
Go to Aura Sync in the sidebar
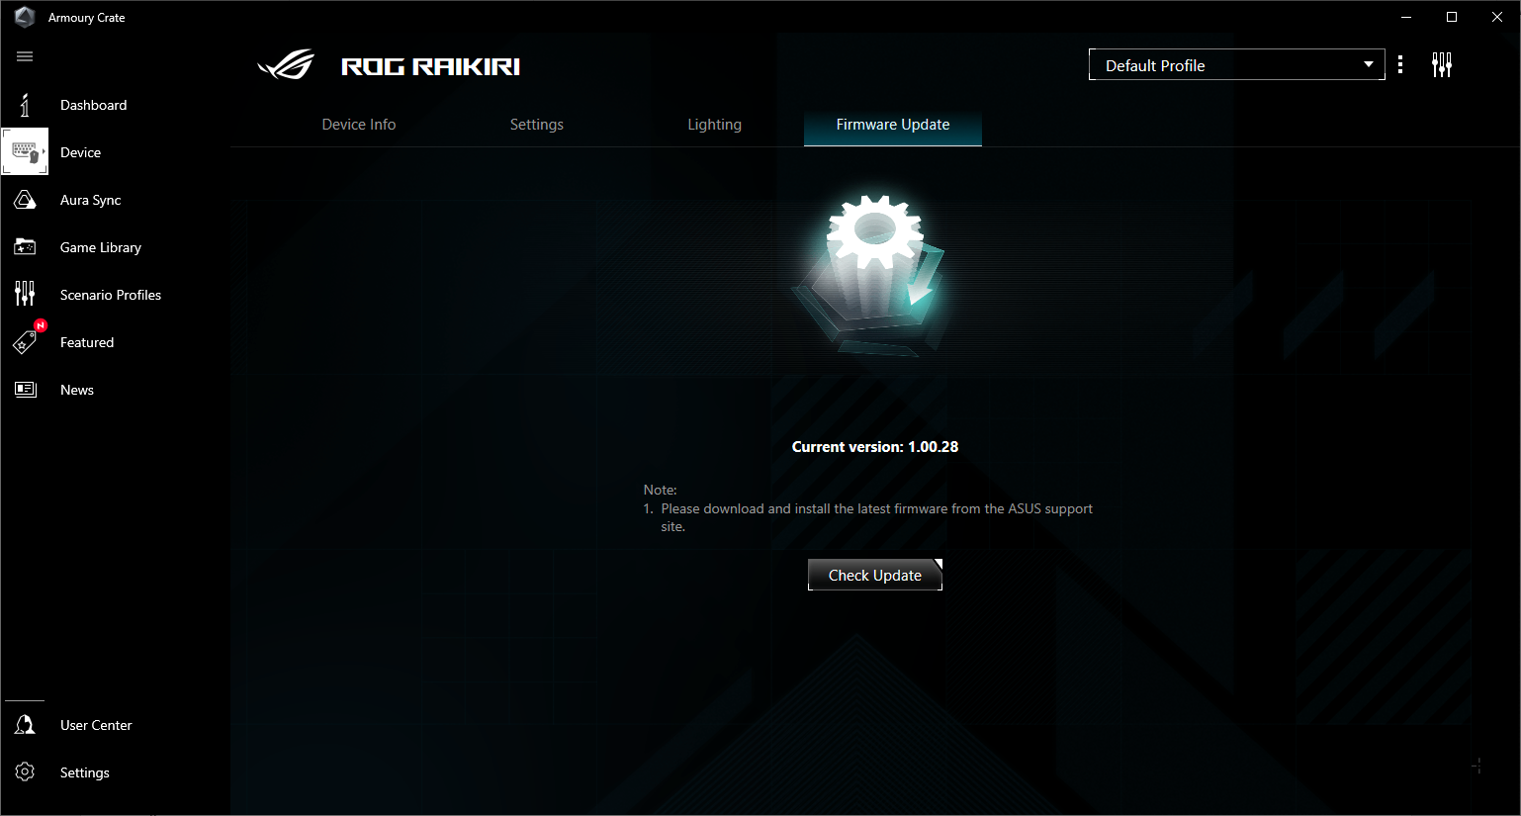(91, 200)
